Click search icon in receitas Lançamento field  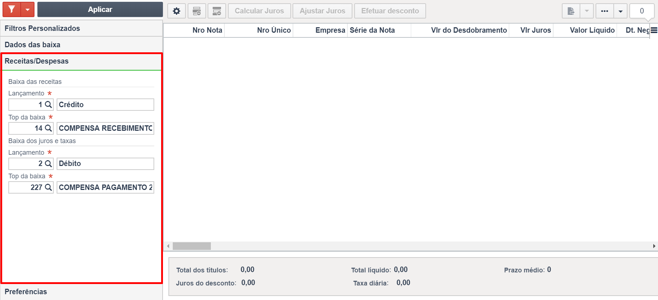click(48, 105)
